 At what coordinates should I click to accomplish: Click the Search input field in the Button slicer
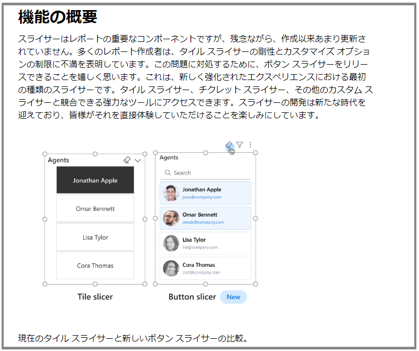tap(205, 173)
